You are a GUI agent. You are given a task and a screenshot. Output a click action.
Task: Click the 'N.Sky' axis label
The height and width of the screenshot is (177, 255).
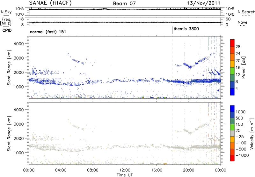(6, 12)
